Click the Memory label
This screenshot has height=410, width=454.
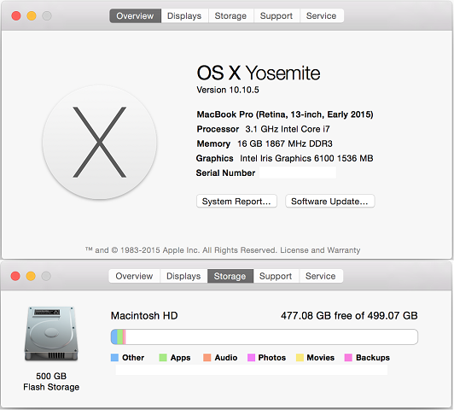click(x=213, y=143)
